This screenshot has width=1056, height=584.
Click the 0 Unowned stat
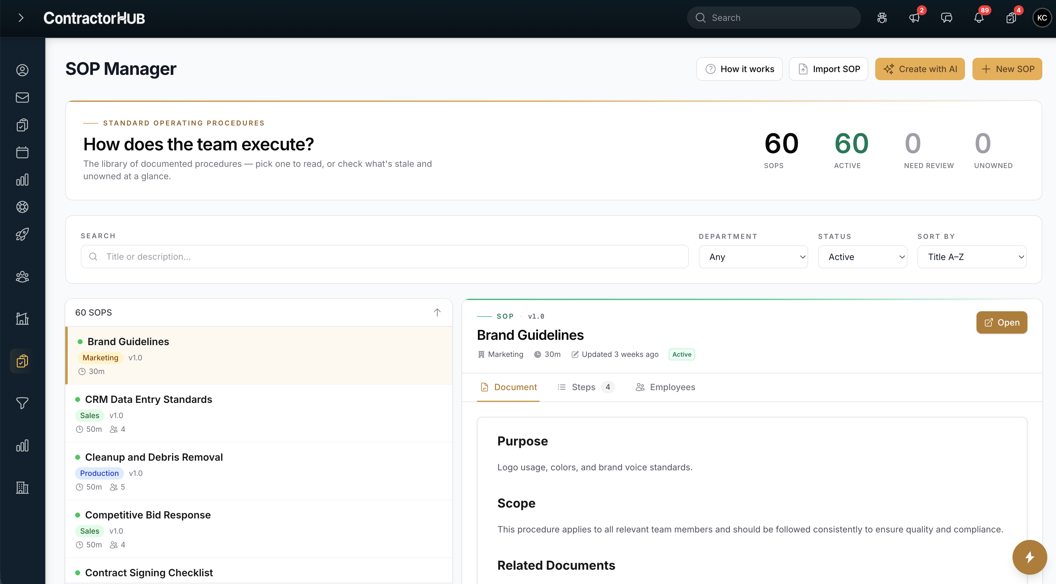[x=993, y=150]
